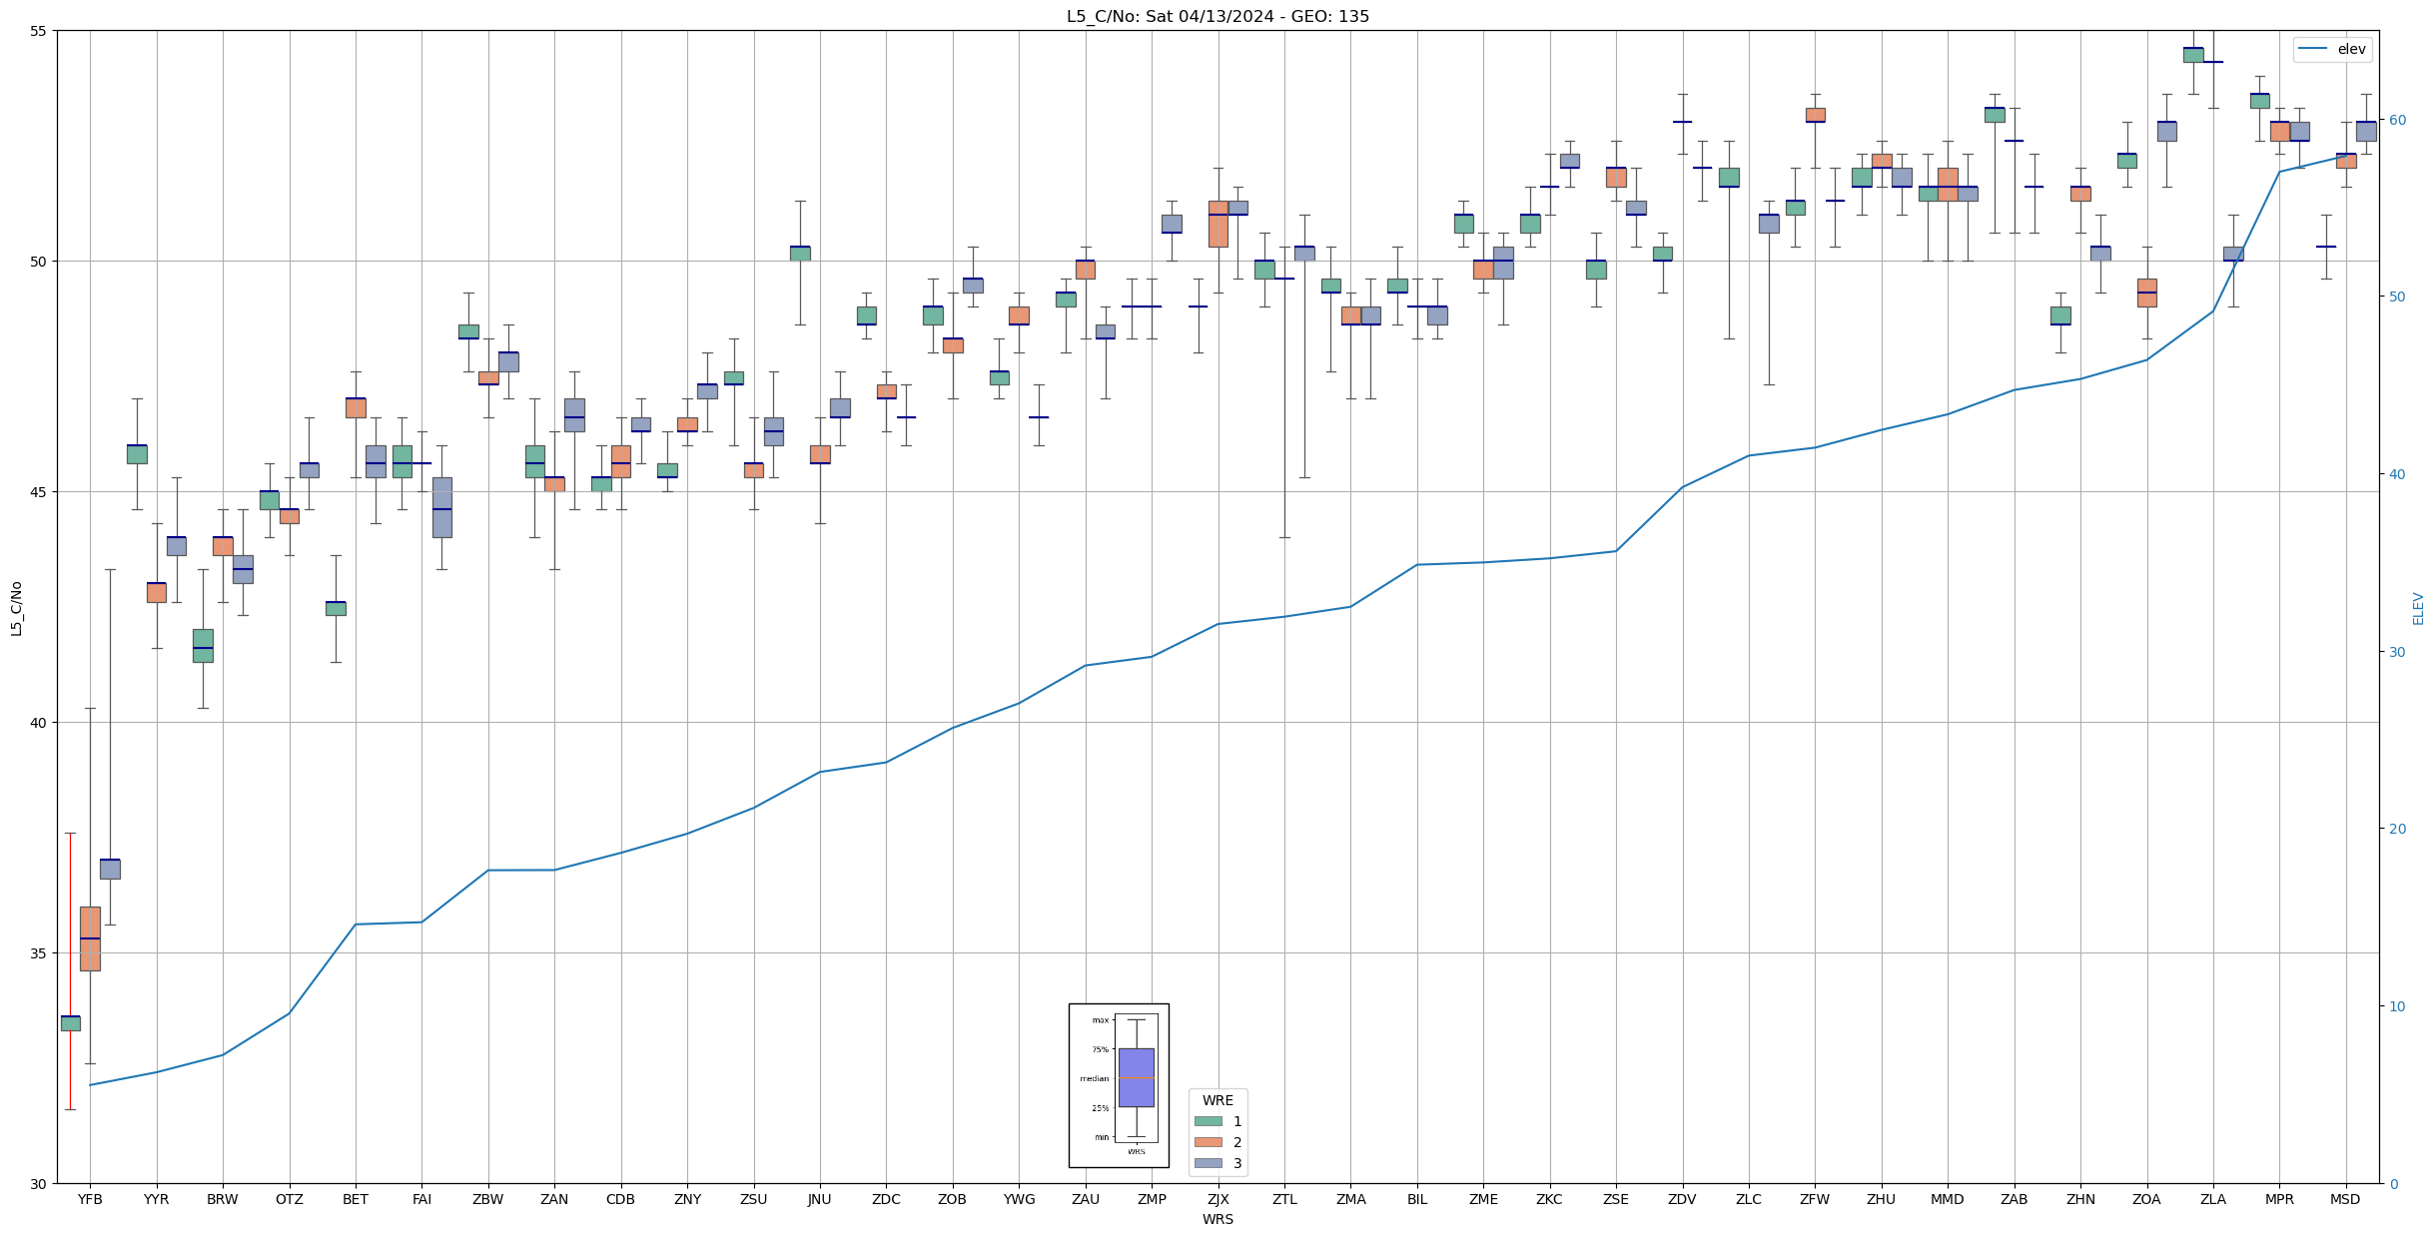Click the 'MSD' x-axis label

(2346, 1200)
